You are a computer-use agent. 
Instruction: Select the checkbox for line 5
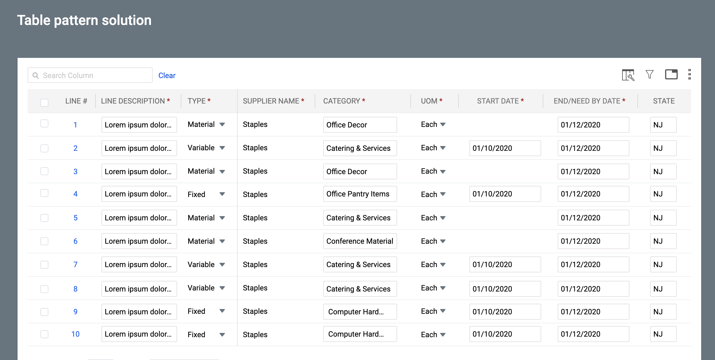click(44, 218)
